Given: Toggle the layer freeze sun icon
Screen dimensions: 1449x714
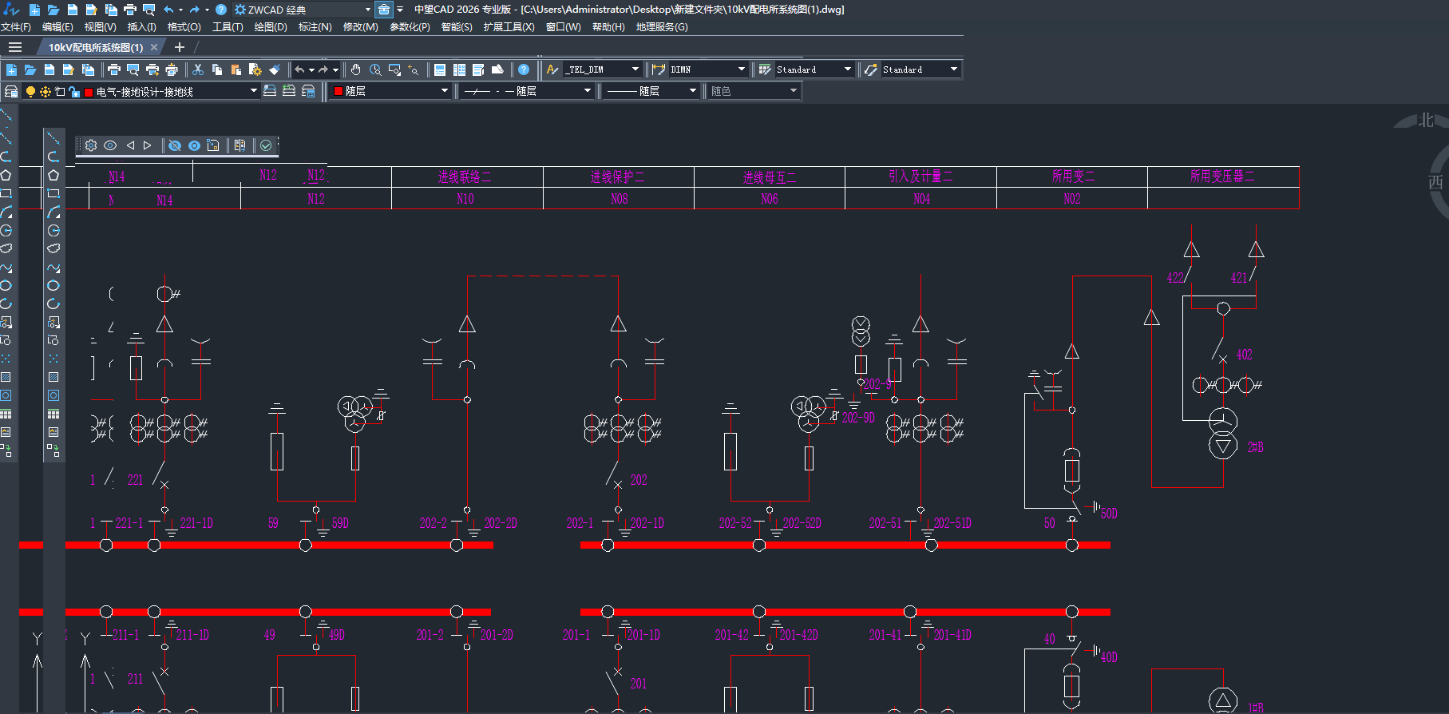Looking at the screenshot, I should [x=46, y=91].
